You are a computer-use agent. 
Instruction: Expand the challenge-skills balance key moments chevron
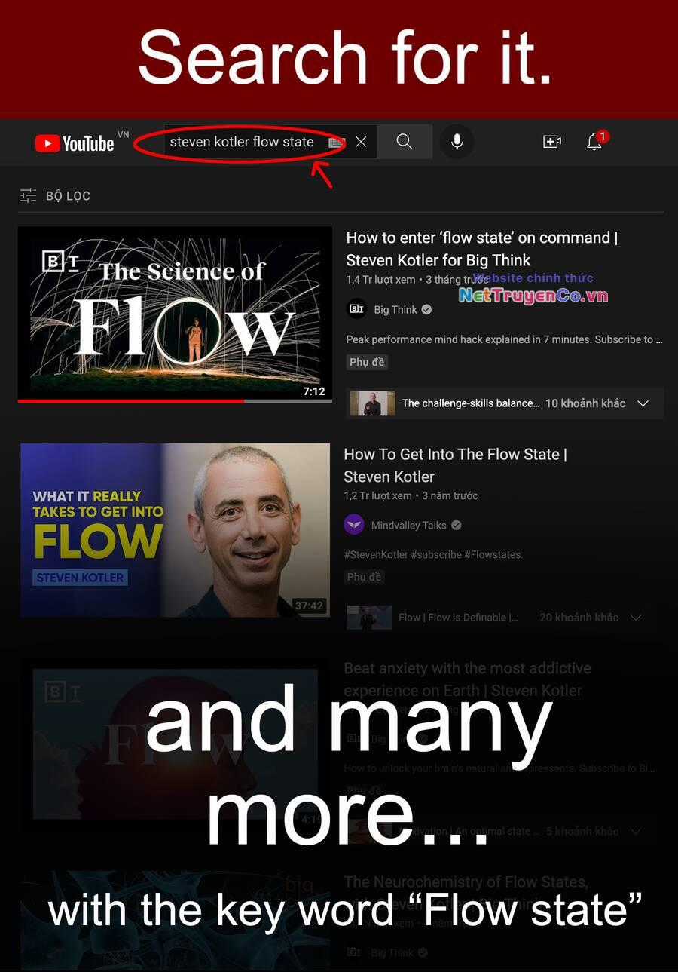click(x=643, y=403)
